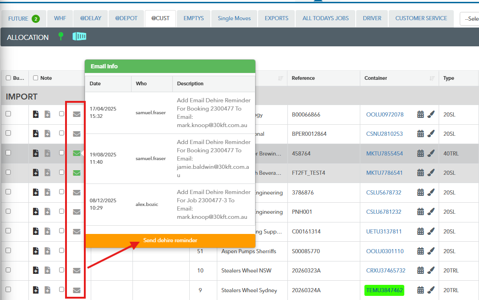
Task: Click the container icon in ALLOCATION bar
Action: (x=79, y=37)
